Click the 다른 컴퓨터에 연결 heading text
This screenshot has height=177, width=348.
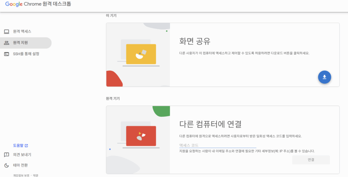210,124
